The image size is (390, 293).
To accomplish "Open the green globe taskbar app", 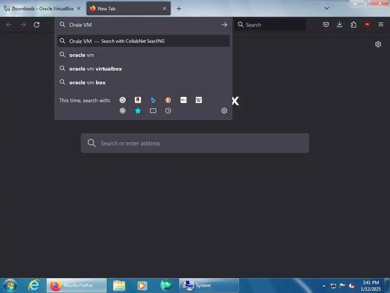I will (x=166, y=285).
